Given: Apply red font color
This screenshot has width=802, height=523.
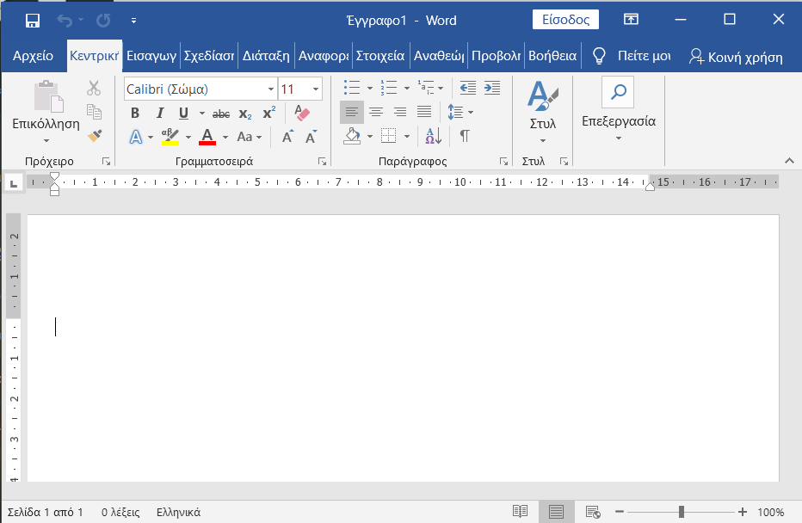Looking at the screenshot, I should (x=207, y=137).
